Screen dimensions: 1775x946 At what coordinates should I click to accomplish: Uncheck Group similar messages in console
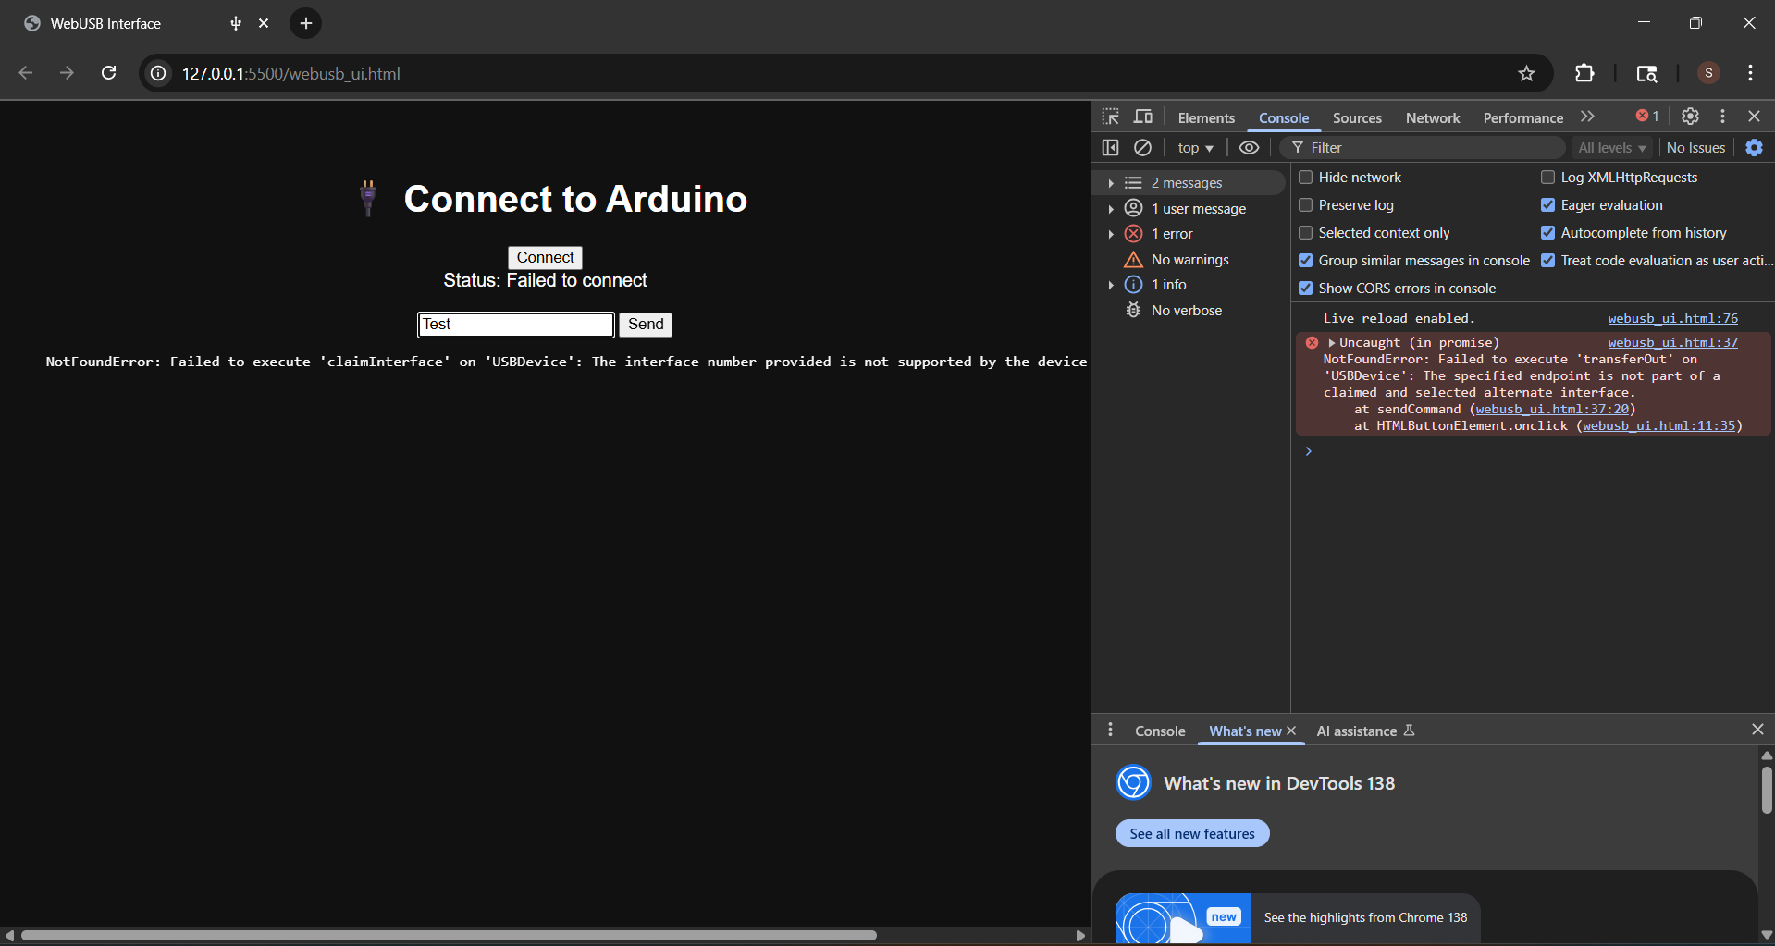[x=1305, y=261]
